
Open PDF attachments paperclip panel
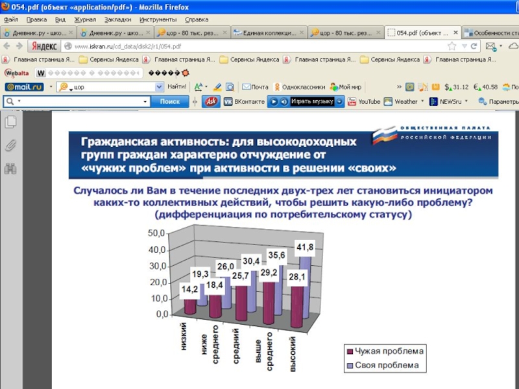[10, 145]
